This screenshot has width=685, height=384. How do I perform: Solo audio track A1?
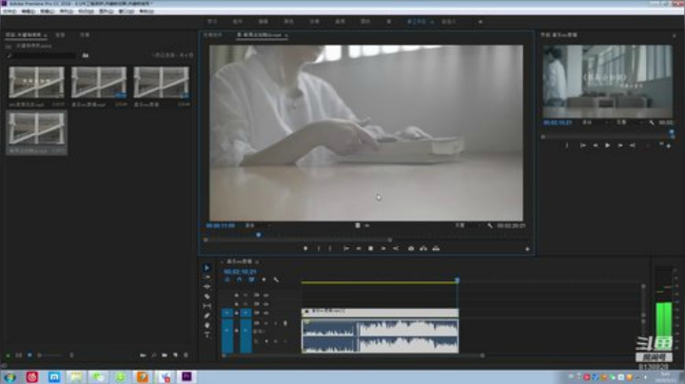275,323
